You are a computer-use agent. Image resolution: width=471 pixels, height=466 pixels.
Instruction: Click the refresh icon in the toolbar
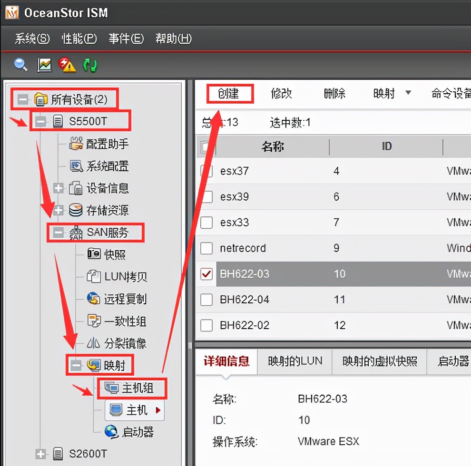pos(90,64)
